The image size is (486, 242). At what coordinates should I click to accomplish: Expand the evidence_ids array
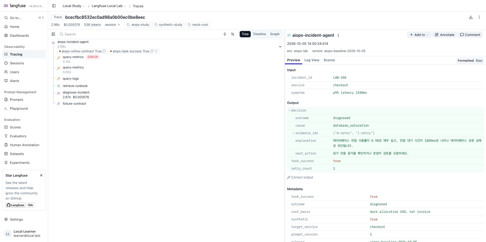[293, 133]
